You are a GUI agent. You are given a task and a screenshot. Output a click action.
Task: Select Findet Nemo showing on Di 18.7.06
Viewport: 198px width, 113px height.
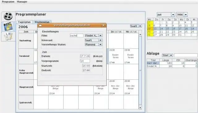click(116, 56)
